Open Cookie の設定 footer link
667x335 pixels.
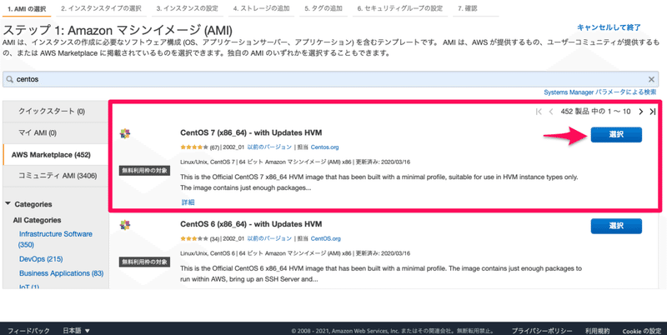pos(642,331)
